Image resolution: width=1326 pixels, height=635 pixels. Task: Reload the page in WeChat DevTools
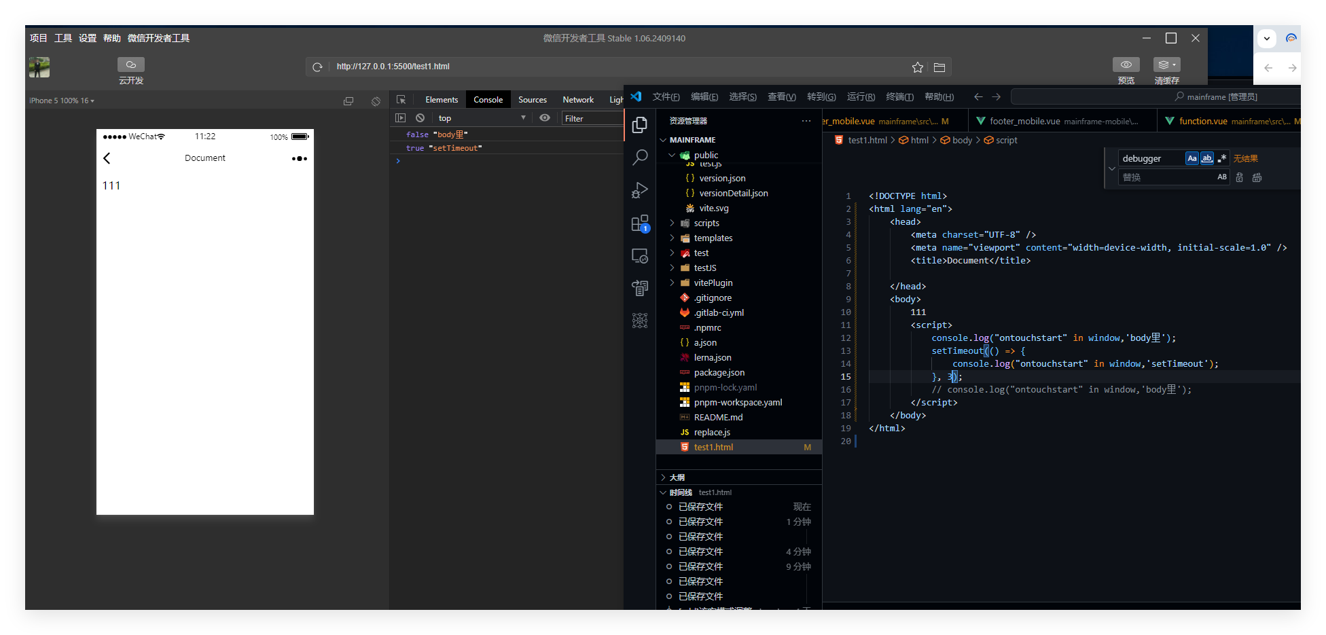317,67
